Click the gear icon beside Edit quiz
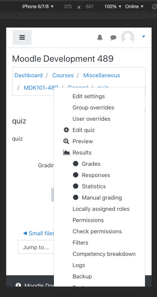The height and width of the screenshot is (297, 157). coord(66,130)
